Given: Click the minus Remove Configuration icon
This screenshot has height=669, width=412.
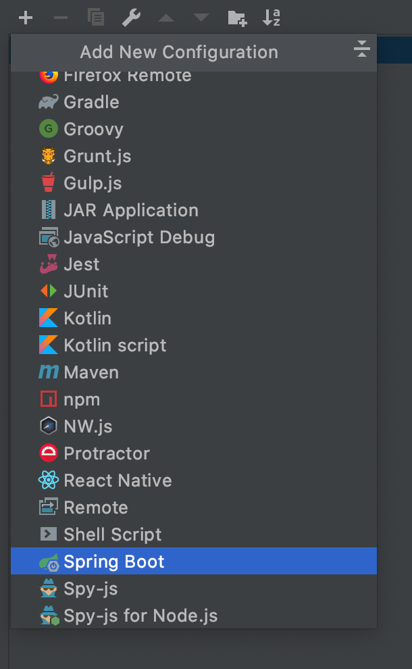Looking at the screenshot, I should coord(61,18).
